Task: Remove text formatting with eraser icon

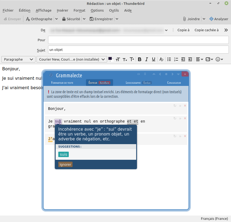Action: (161, 60)
